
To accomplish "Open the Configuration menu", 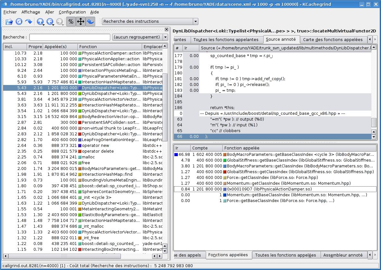I will (72, 12).
